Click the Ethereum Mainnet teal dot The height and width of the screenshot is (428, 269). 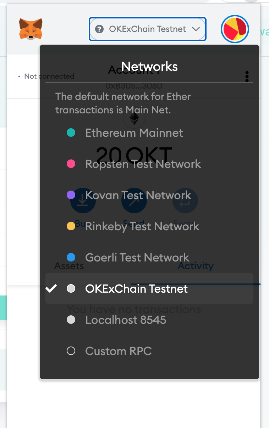tap(71, 133)
